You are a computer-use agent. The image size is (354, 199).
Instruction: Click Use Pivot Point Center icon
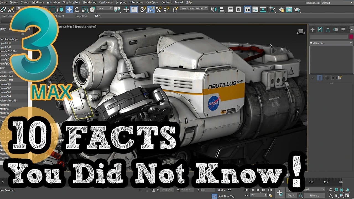point(118,9)
